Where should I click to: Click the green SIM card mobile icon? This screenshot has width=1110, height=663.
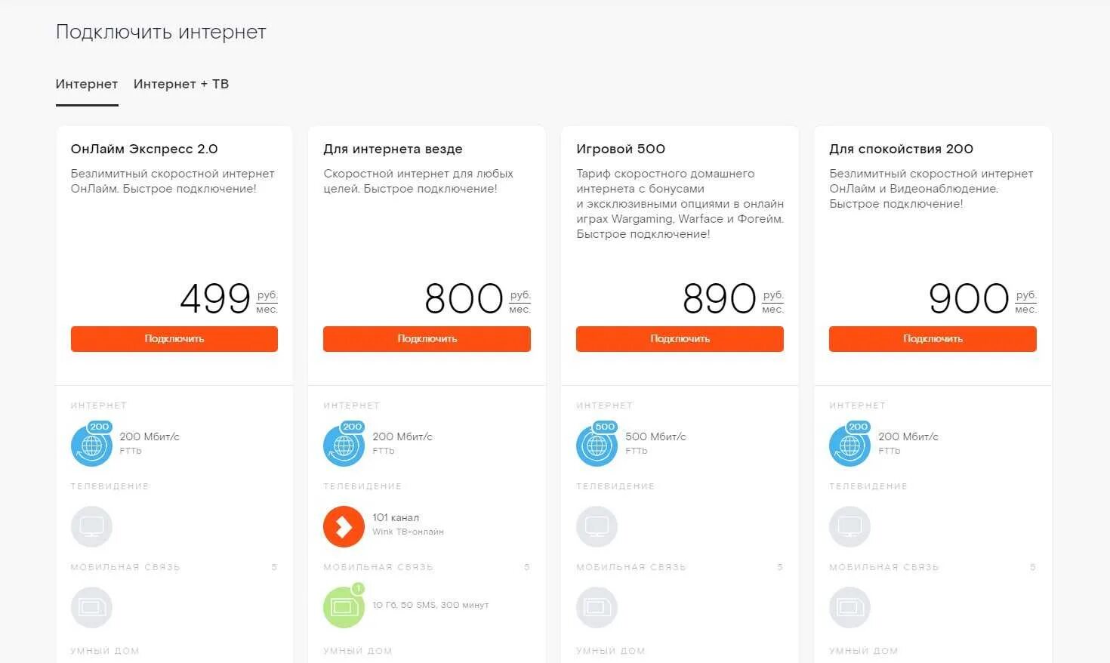(x=344, y=607)
